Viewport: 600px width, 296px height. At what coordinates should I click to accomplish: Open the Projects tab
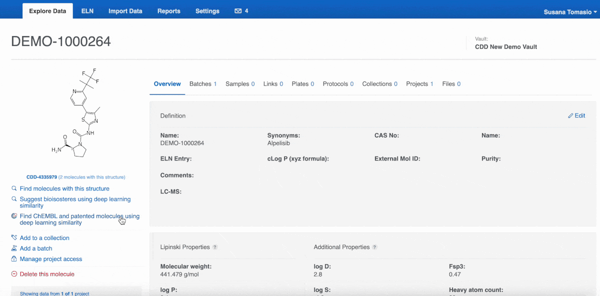(419, 84)
